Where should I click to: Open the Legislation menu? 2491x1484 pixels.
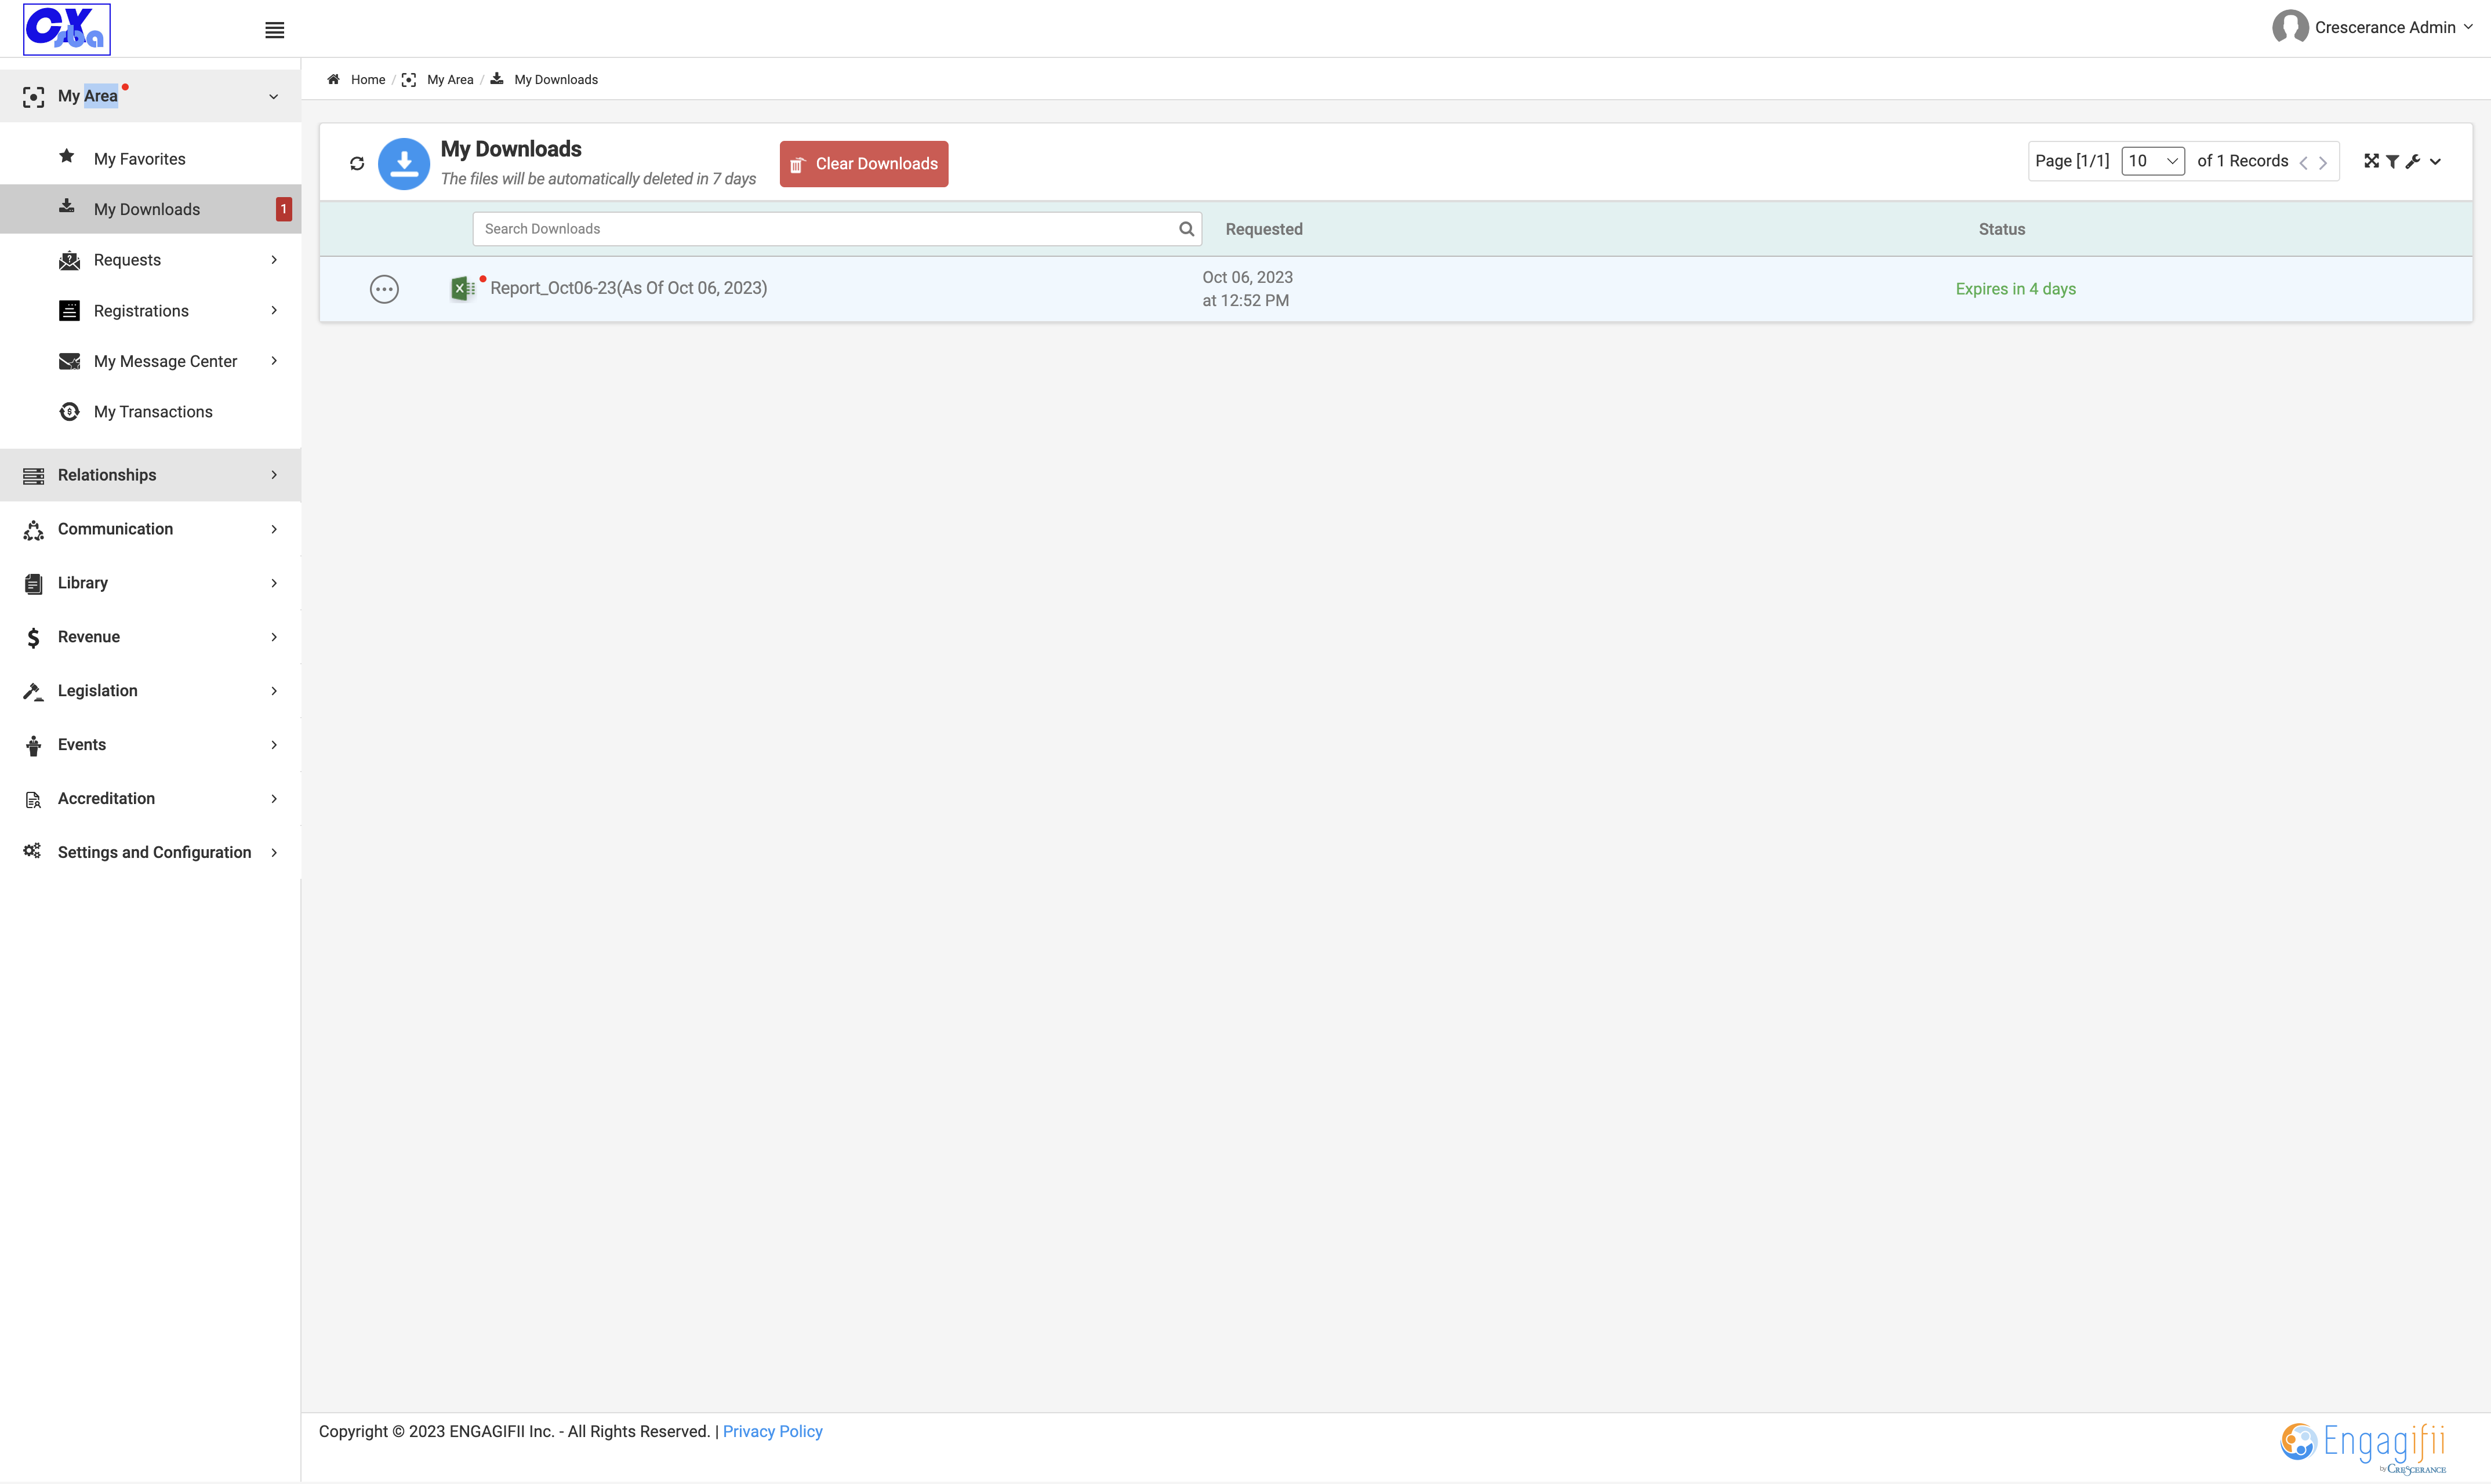coord(150,691)
